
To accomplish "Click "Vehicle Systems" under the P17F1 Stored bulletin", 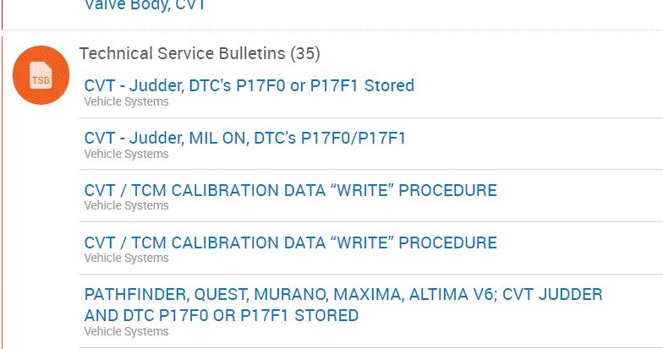I will [126, 102].
